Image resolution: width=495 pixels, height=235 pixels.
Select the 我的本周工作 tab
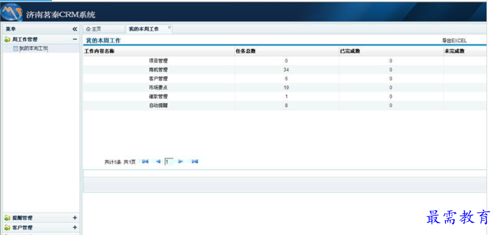[x=144, y=29]
